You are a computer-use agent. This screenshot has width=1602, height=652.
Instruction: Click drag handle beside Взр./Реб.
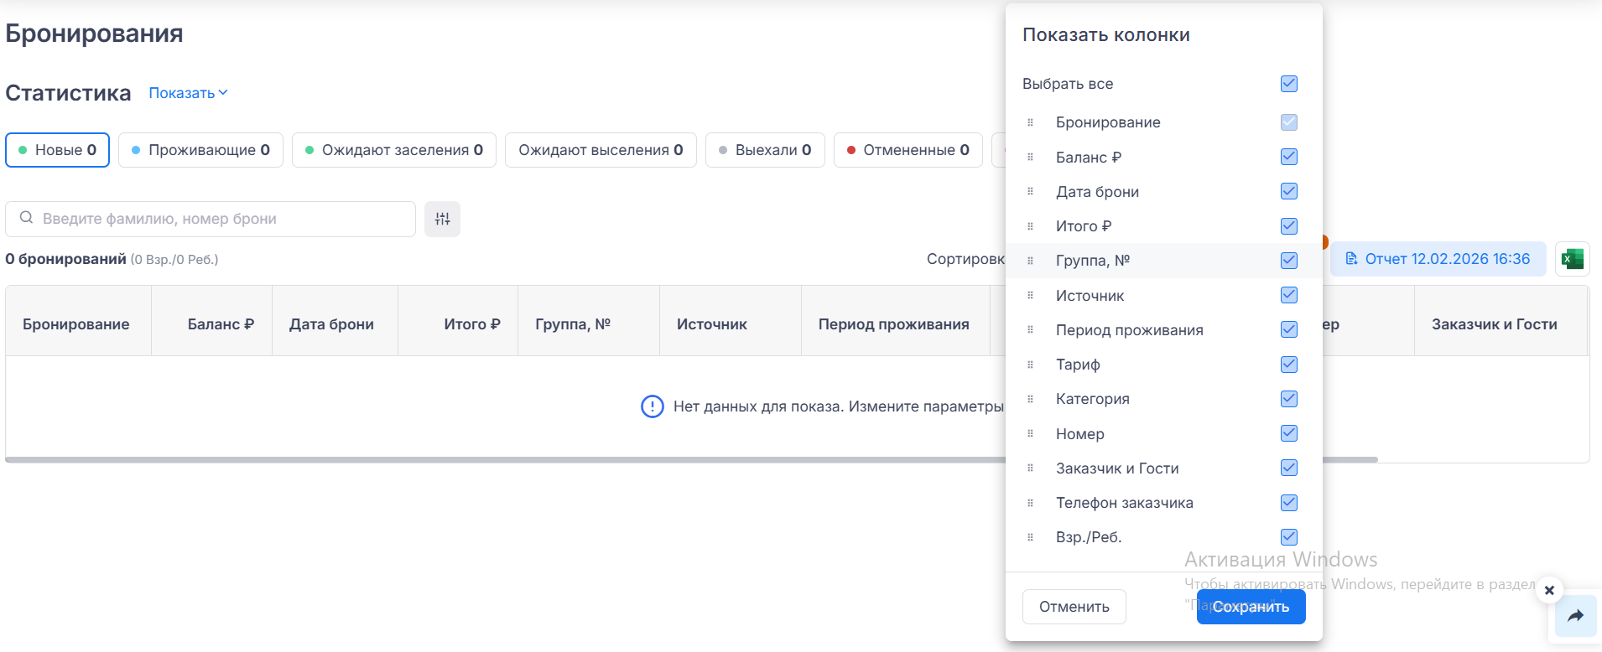[x=1030, y=537]
